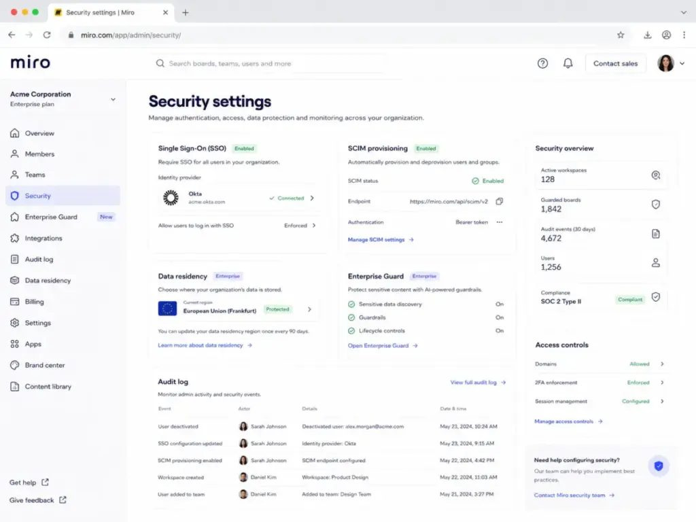
Task: Bookmark this page with star icon
Action: [621, 35]
